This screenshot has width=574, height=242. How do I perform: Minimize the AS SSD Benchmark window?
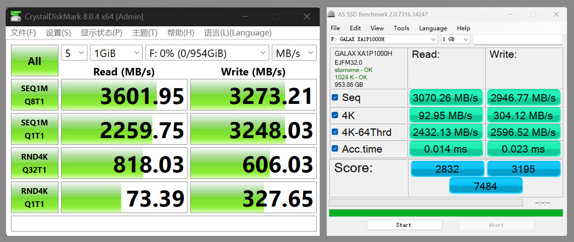[x=510, y=14]
